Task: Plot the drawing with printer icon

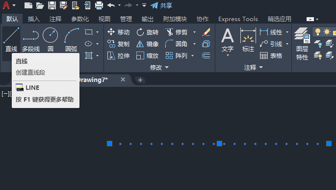Action: pyautogui.click(x=99, y=5)
